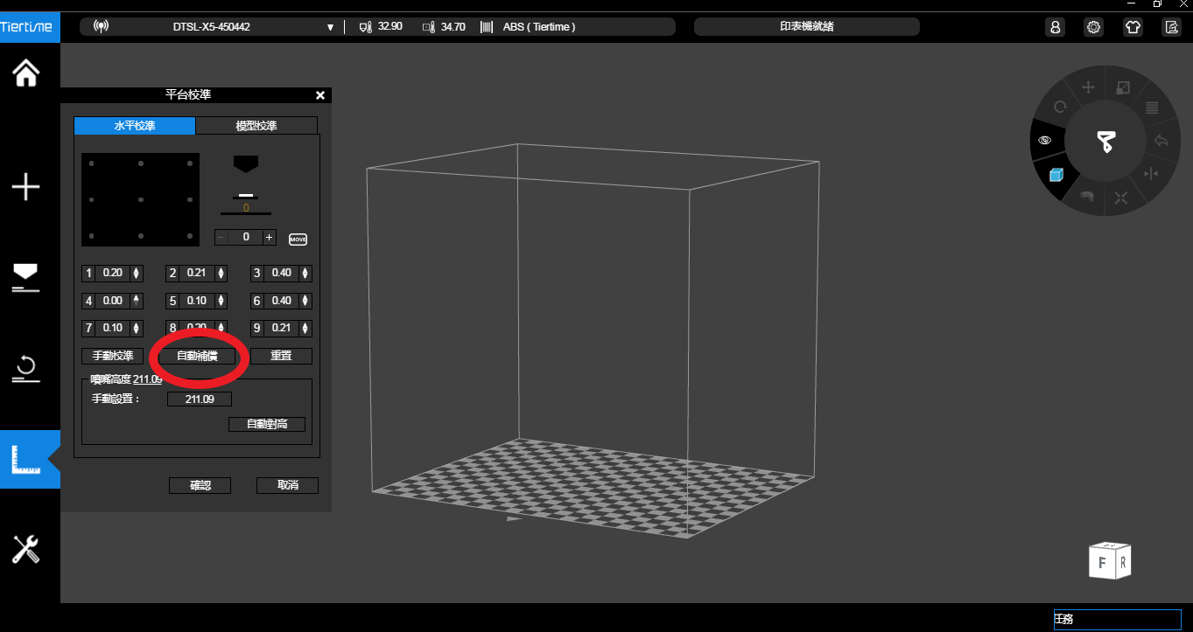Open the printer DTSL-X5-450442 dropdown

pos(330,27)
